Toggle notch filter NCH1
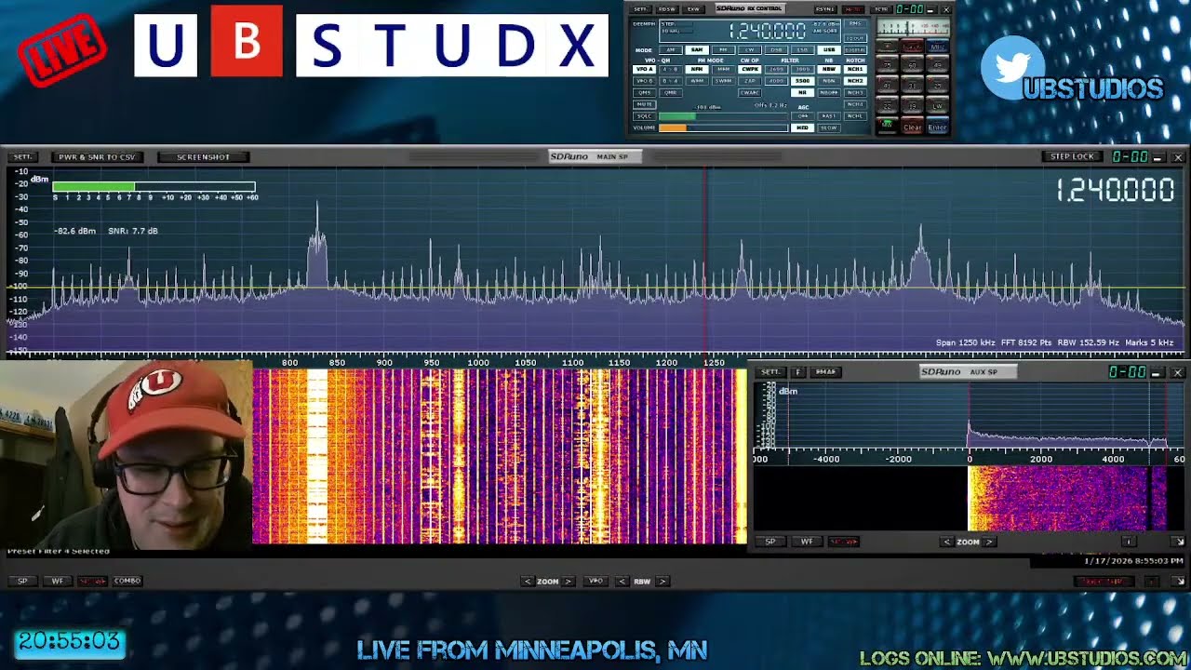 coord(855,69)
